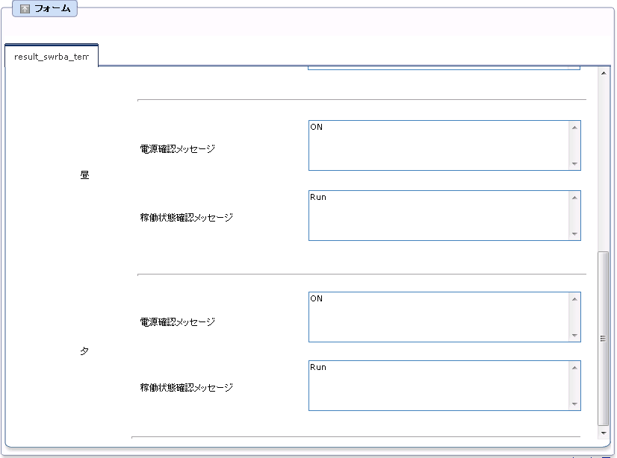The height and width of the screenshot is (458, 617).
Task: Select the result_swrba_tem tab
Action: pos(51,57)
